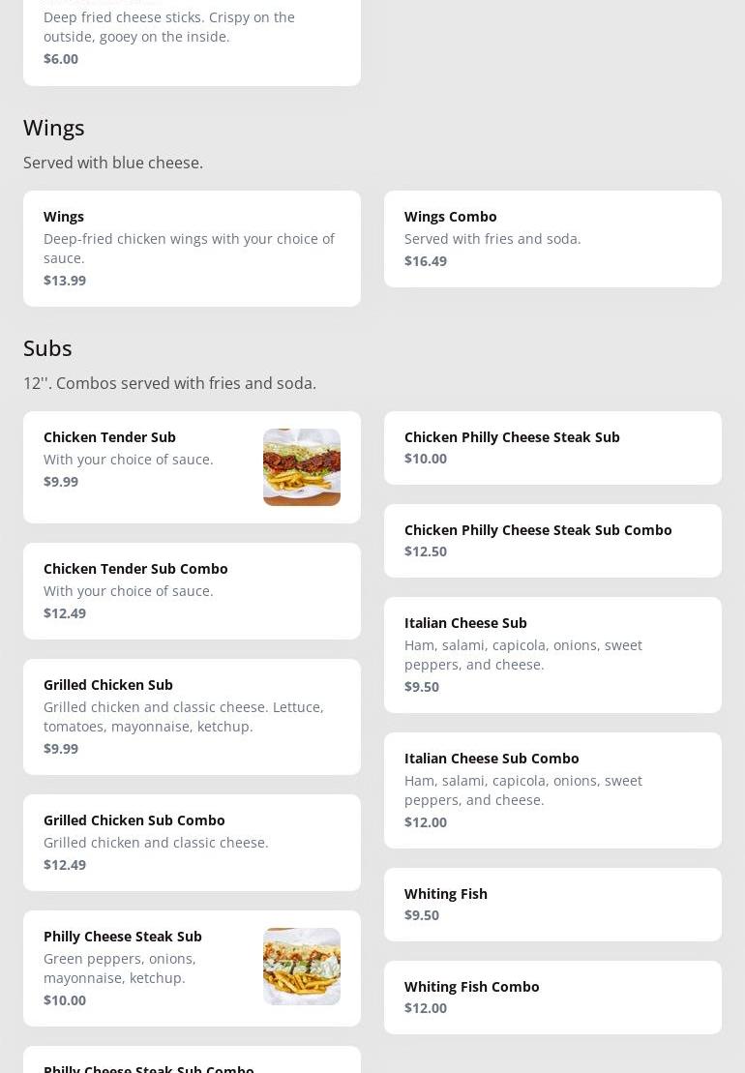This screenshot has width=745, height=1073.
Task: Pick the Chicken Philly Cheese Steak Sub
Action: [552, 448]
